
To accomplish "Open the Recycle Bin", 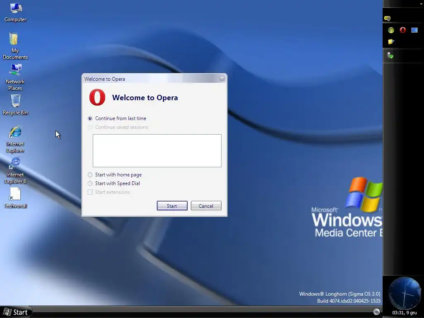I will coord(15,105).
